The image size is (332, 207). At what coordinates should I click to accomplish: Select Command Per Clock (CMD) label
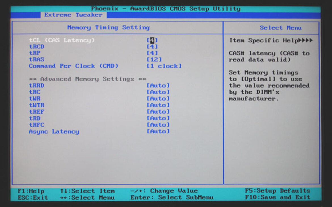[73, 66]
